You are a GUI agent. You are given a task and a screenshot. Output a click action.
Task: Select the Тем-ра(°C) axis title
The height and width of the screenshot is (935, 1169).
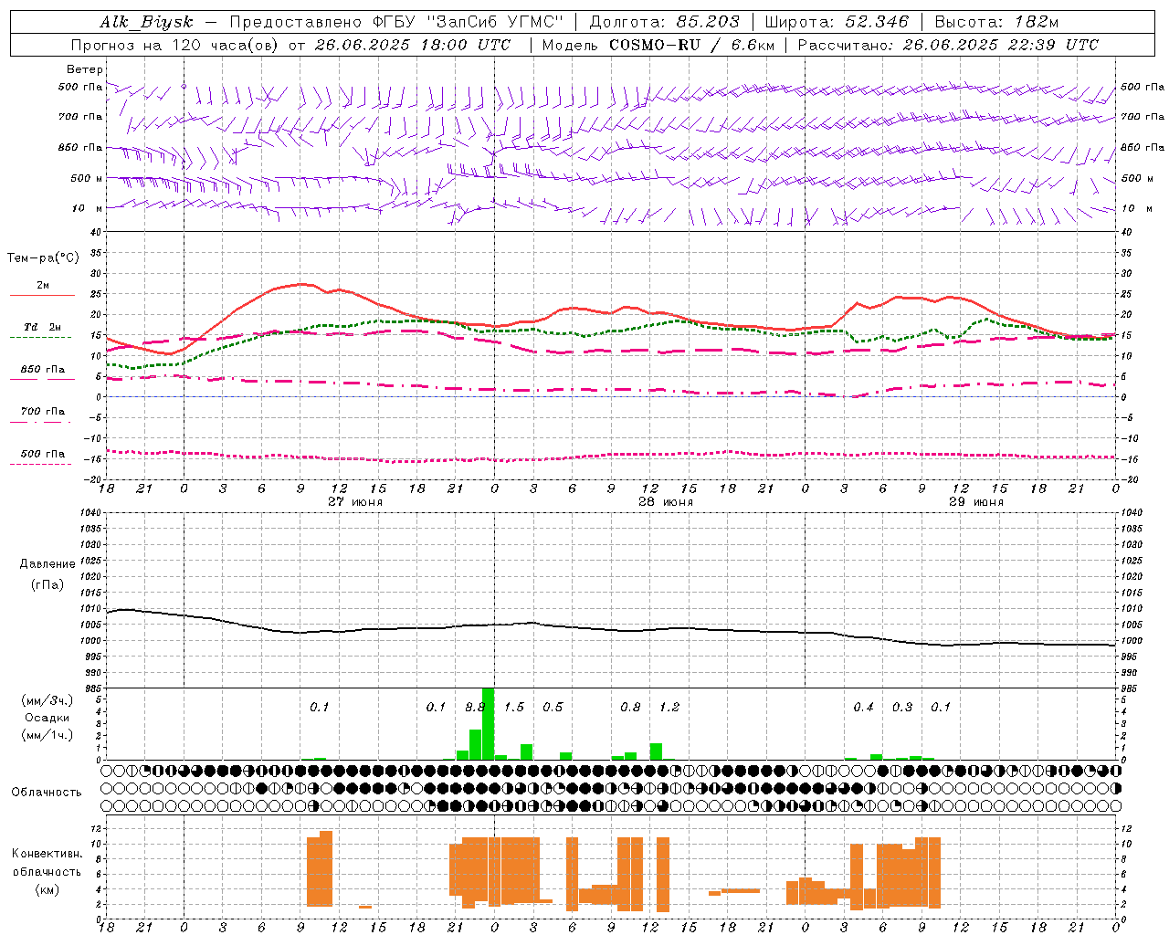click(43, 258)
